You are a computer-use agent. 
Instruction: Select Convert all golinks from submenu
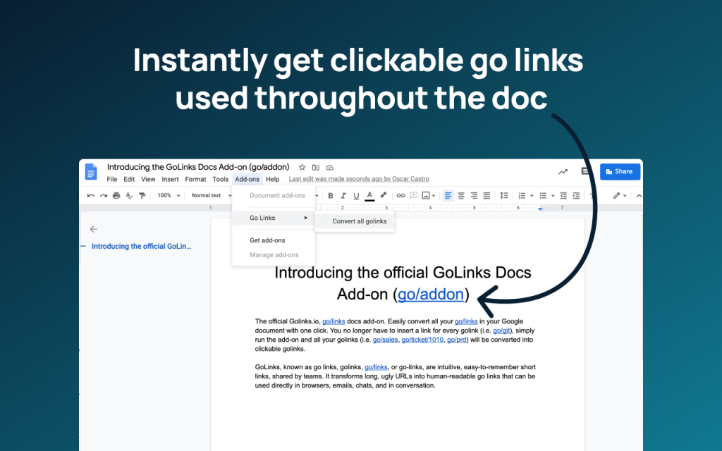(360, 221)
